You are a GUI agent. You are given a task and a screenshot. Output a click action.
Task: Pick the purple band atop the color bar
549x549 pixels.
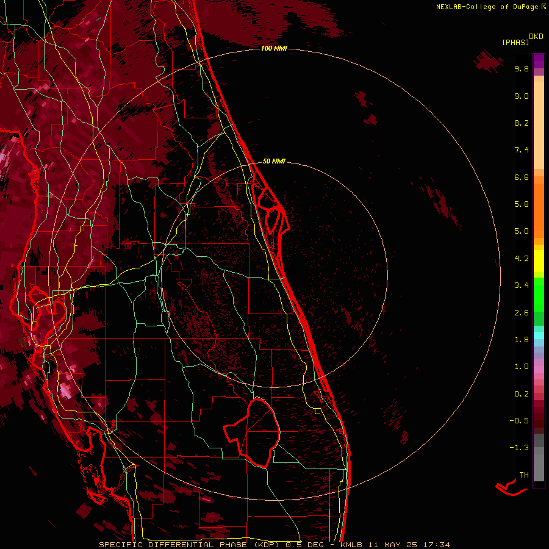click(539, 61)
